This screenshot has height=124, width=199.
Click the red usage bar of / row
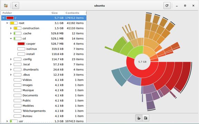click(x=10, y=18)
